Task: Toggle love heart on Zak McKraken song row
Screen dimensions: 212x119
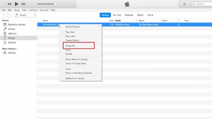Action: 178,25
